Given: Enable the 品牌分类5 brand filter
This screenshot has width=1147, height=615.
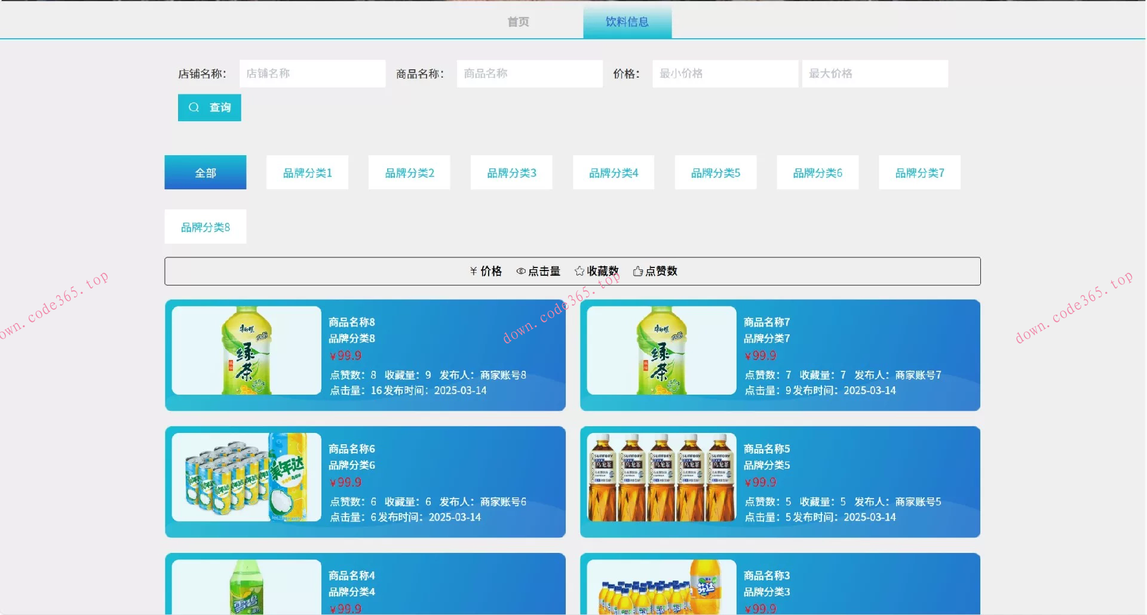Looking at the screenshot, I should [715, 172].
